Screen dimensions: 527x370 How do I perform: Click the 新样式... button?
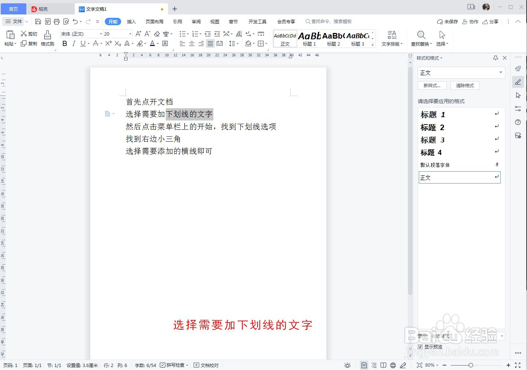coord(432,86)
